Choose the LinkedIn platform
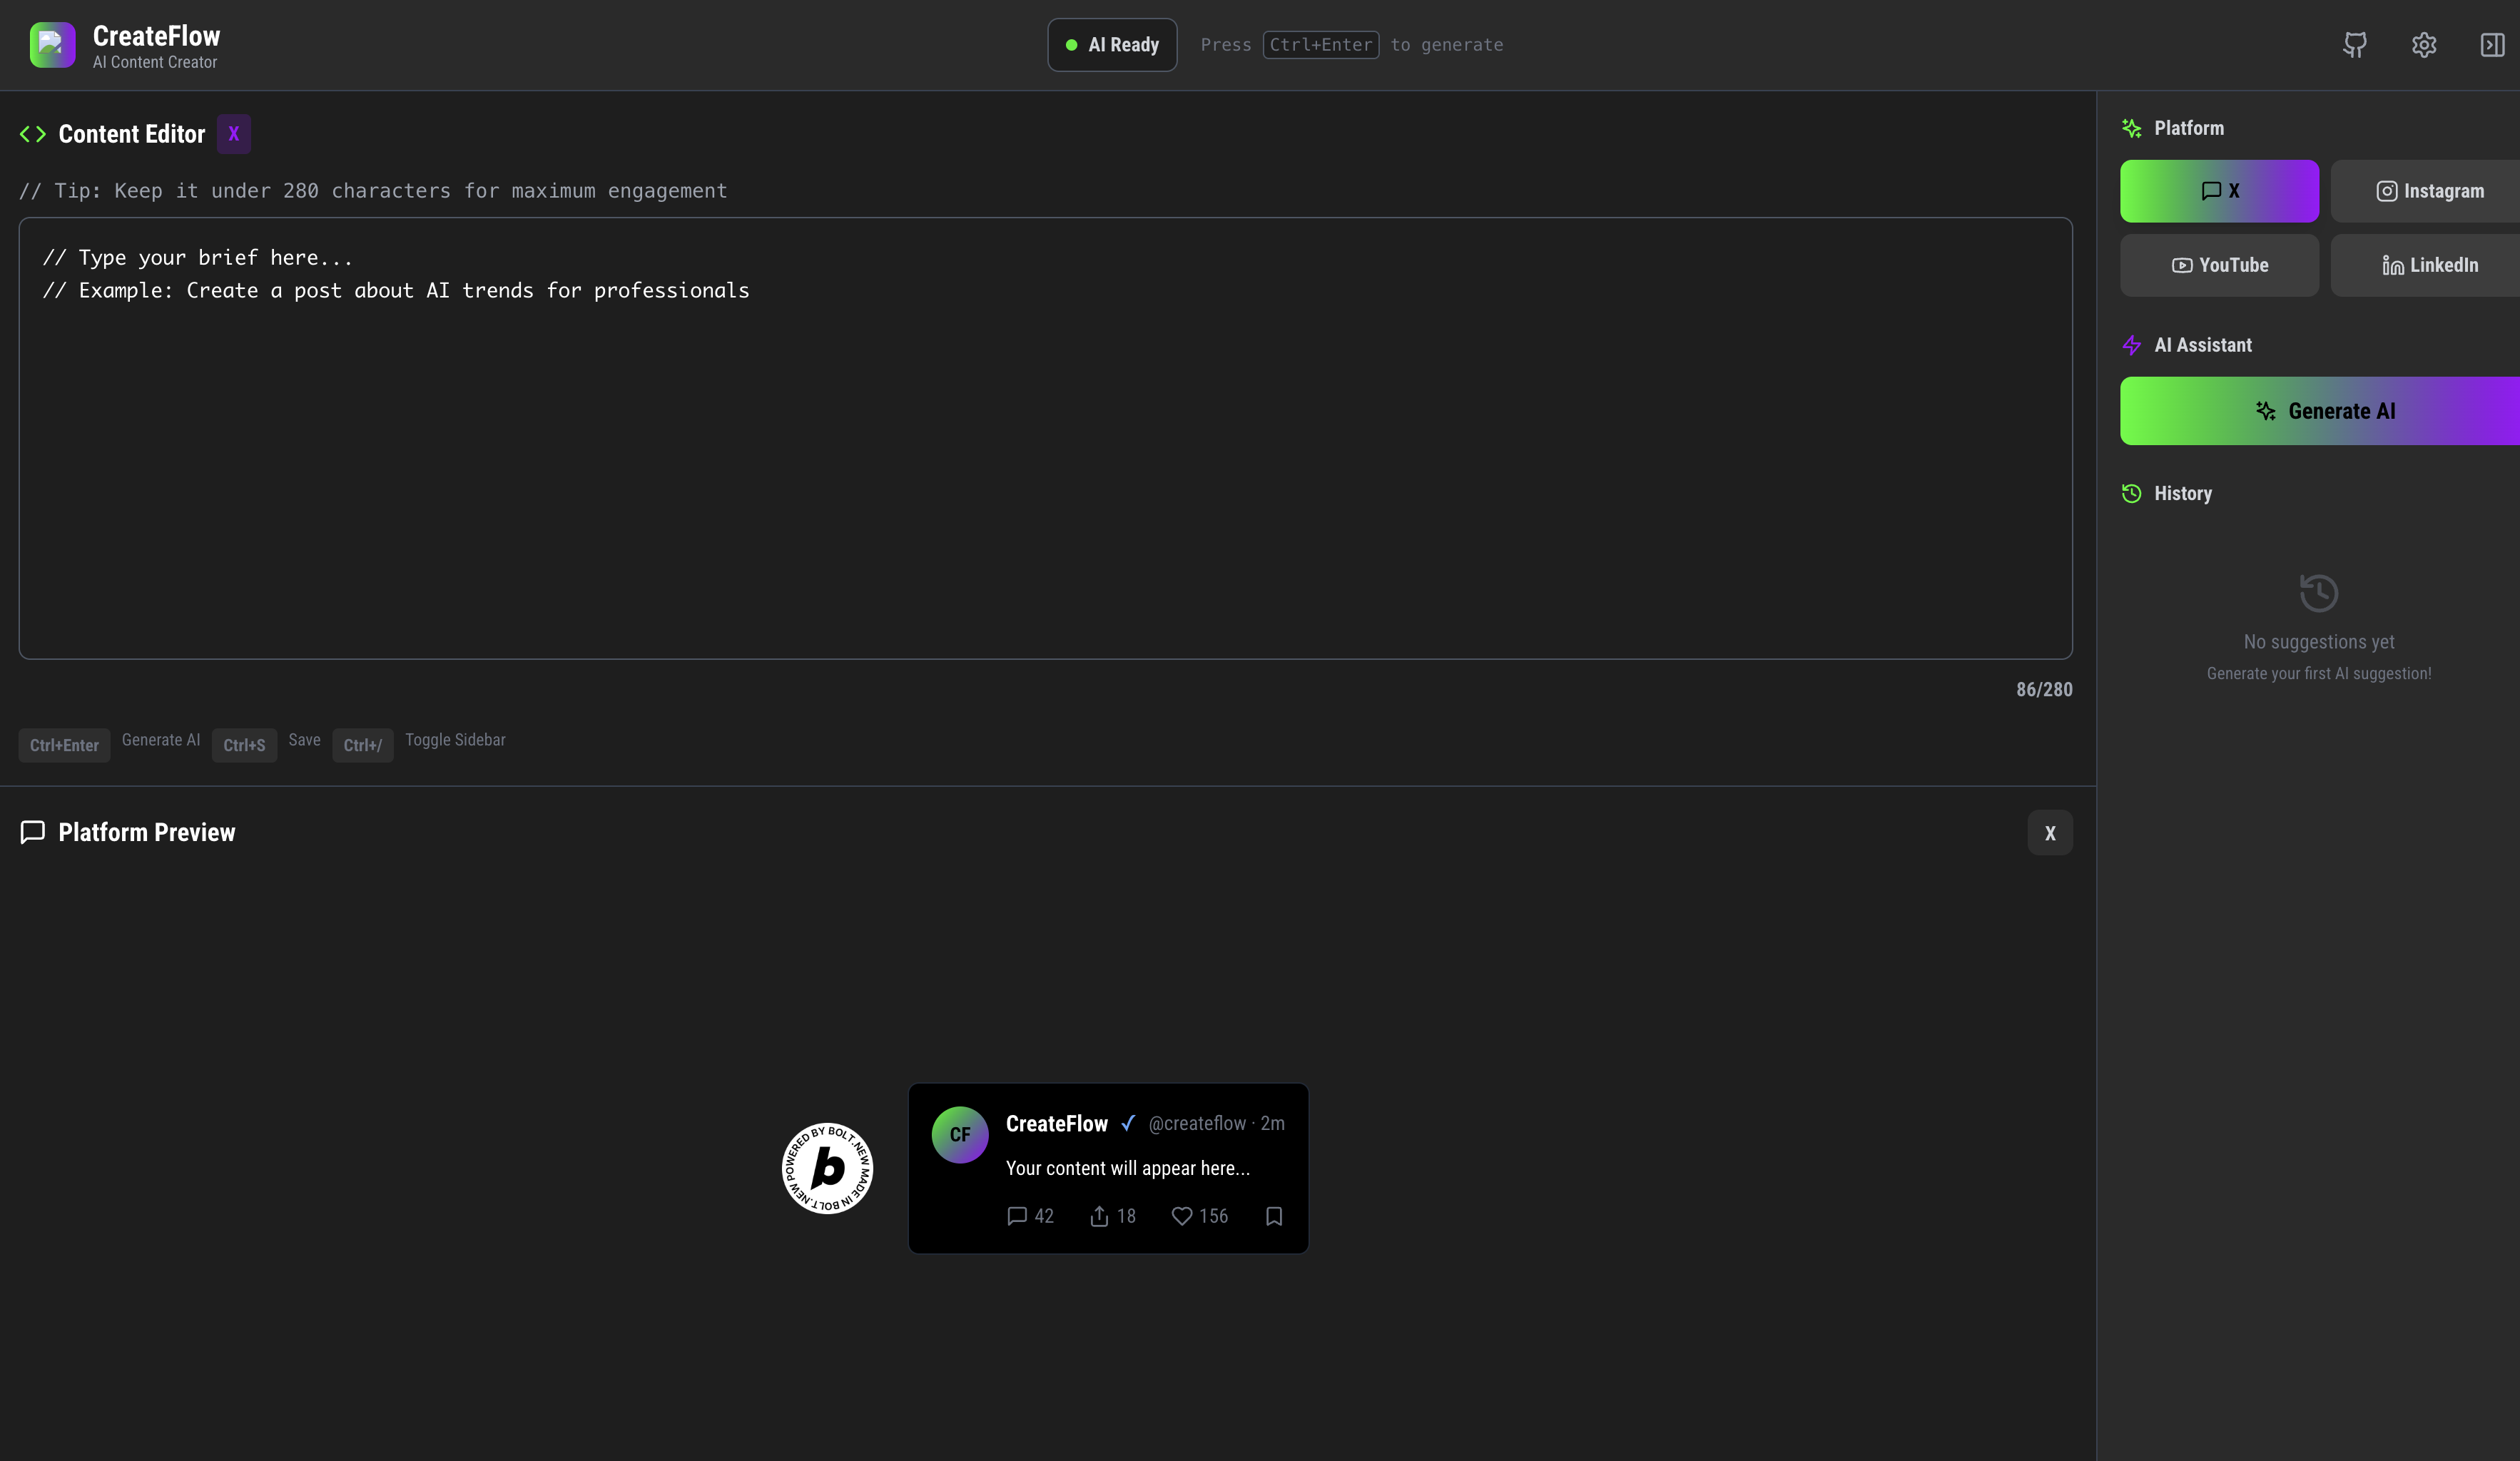 pyautogui.click(x=2429, y=265)
